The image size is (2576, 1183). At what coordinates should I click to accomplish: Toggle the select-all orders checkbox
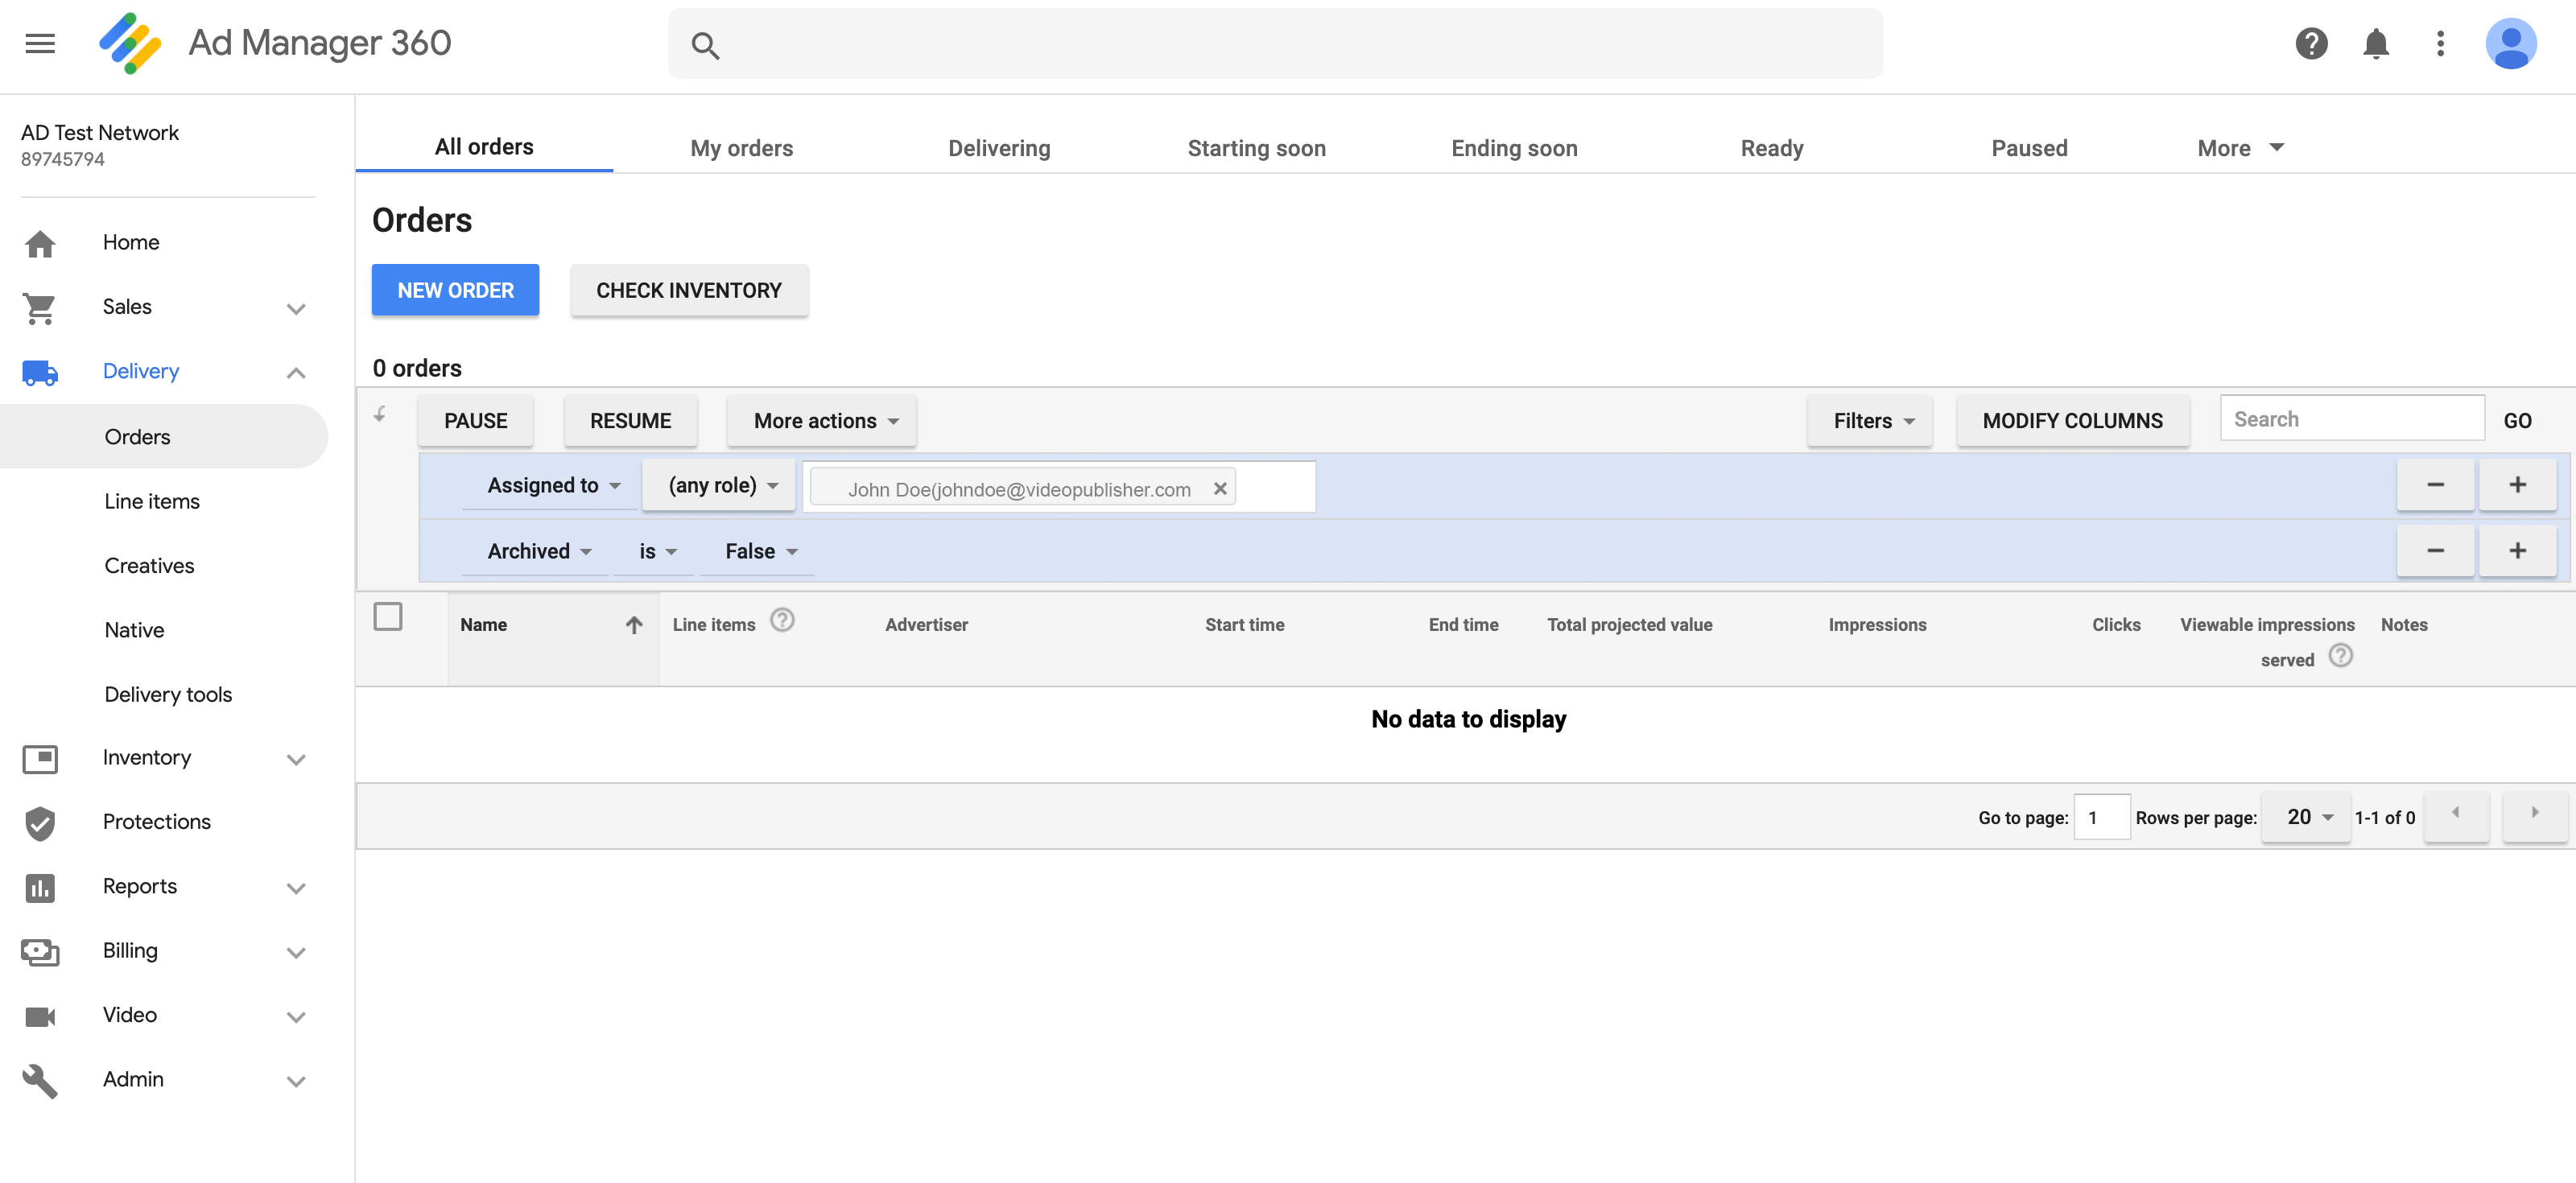tap(388, 616)
